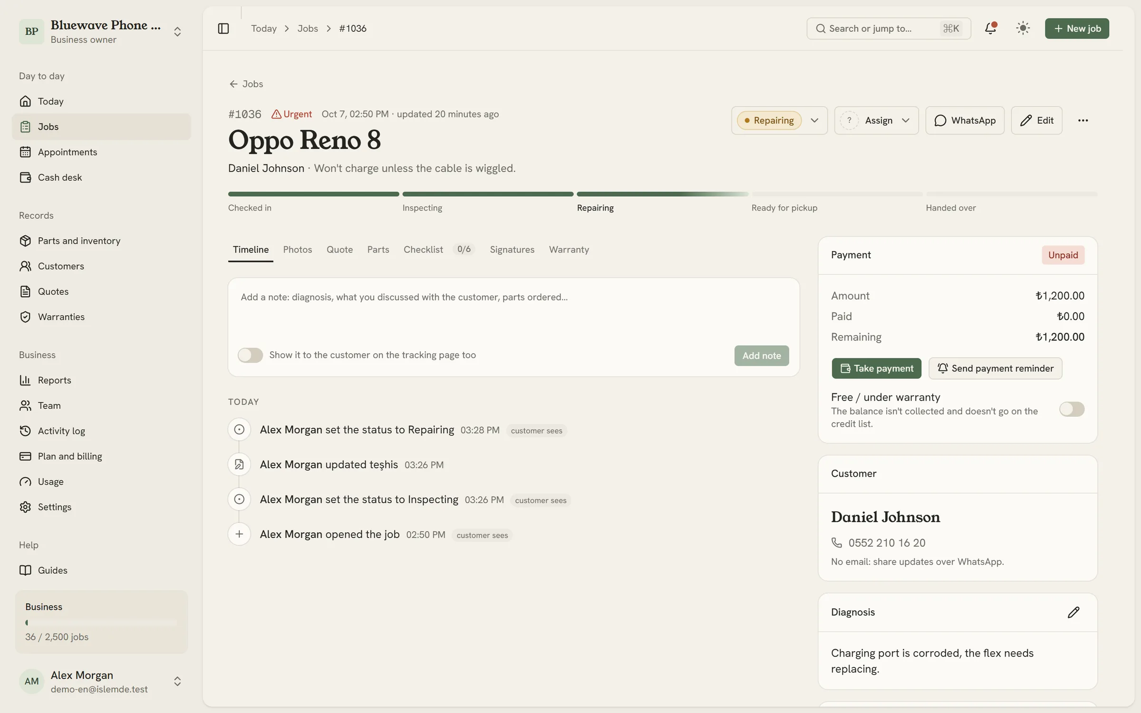Image resolution: width=1141 pixels, height=713 pixels.
Task: Open Warranties in sidebar
Action: 101,317
